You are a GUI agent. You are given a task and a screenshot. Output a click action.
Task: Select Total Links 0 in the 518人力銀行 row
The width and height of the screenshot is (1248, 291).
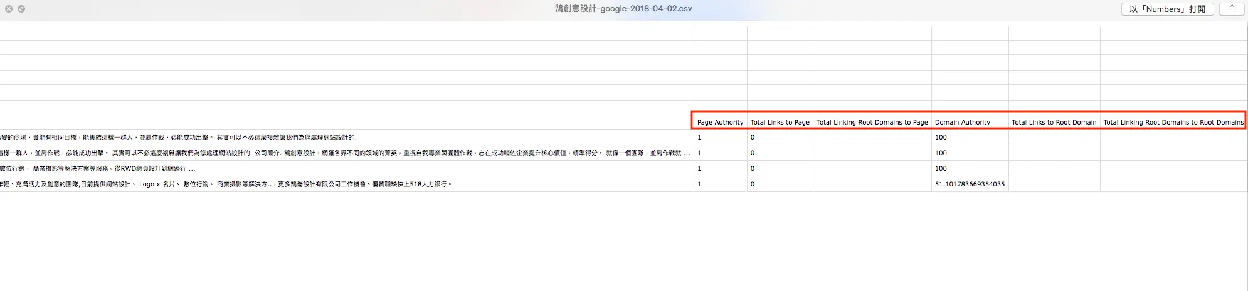coord(780,184)
